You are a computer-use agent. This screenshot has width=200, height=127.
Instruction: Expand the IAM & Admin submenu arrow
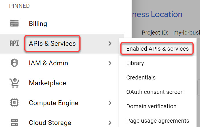pyautogui.click(x=110, y=63)
